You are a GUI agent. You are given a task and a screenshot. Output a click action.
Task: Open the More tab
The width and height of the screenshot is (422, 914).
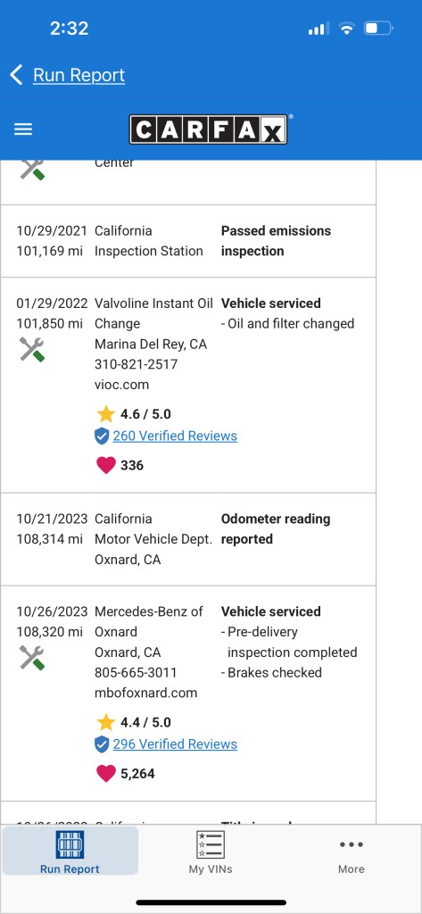pyautogui.click(x=351, y=852)
